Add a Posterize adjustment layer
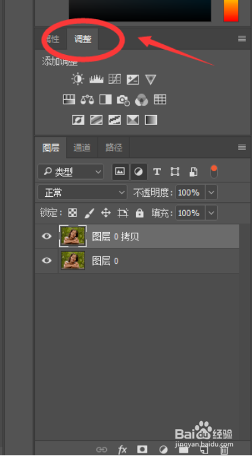The width and height of the screenshot is (252, 456). [96, 120]
